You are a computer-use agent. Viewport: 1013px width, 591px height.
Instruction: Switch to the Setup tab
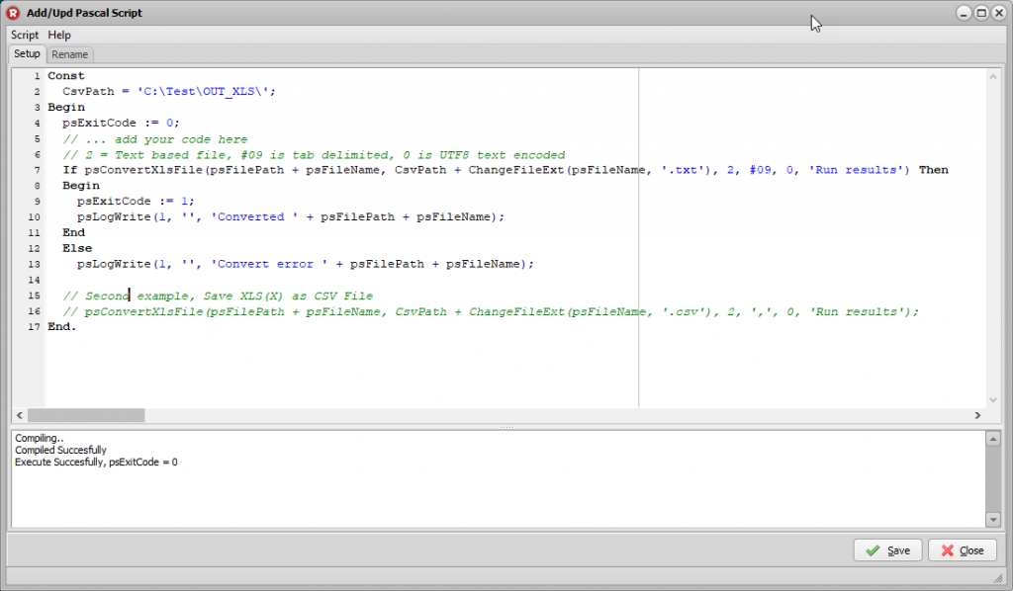tap(27, 54)
